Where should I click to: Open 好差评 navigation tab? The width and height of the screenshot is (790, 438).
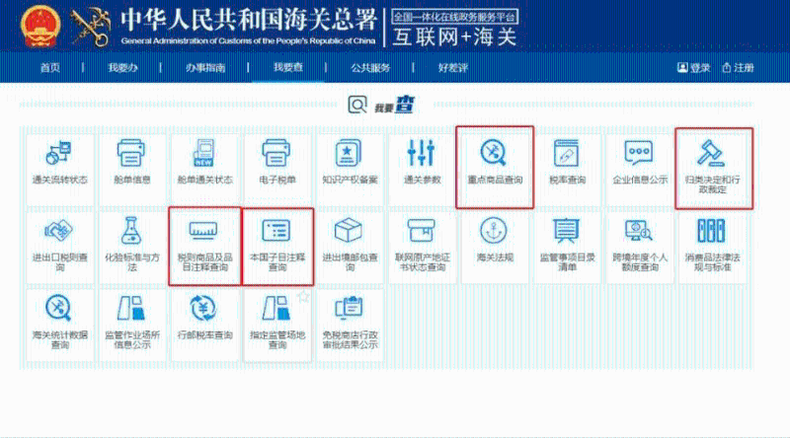coord(453,67)
